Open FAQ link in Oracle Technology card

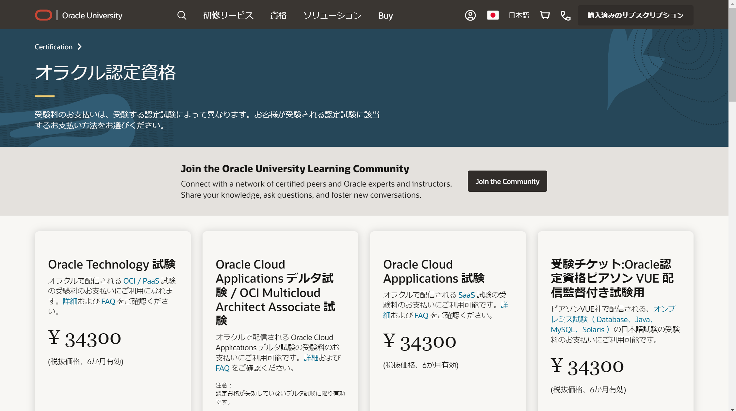108,301
